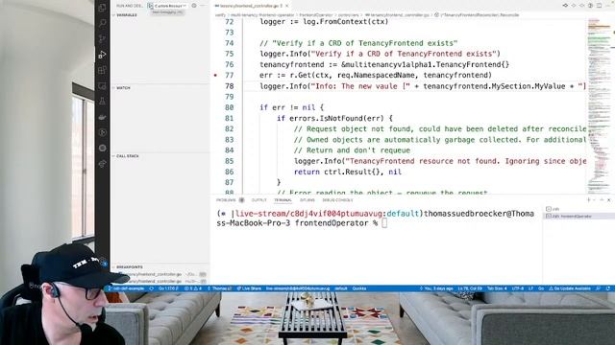
Task: Change UTF-8 encoding in status bar
Action: [x=517, y=288]
